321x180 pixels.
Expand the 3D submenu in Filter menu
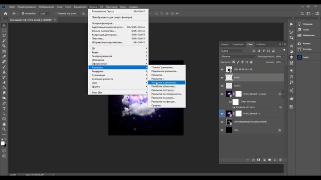click(118, 48)
